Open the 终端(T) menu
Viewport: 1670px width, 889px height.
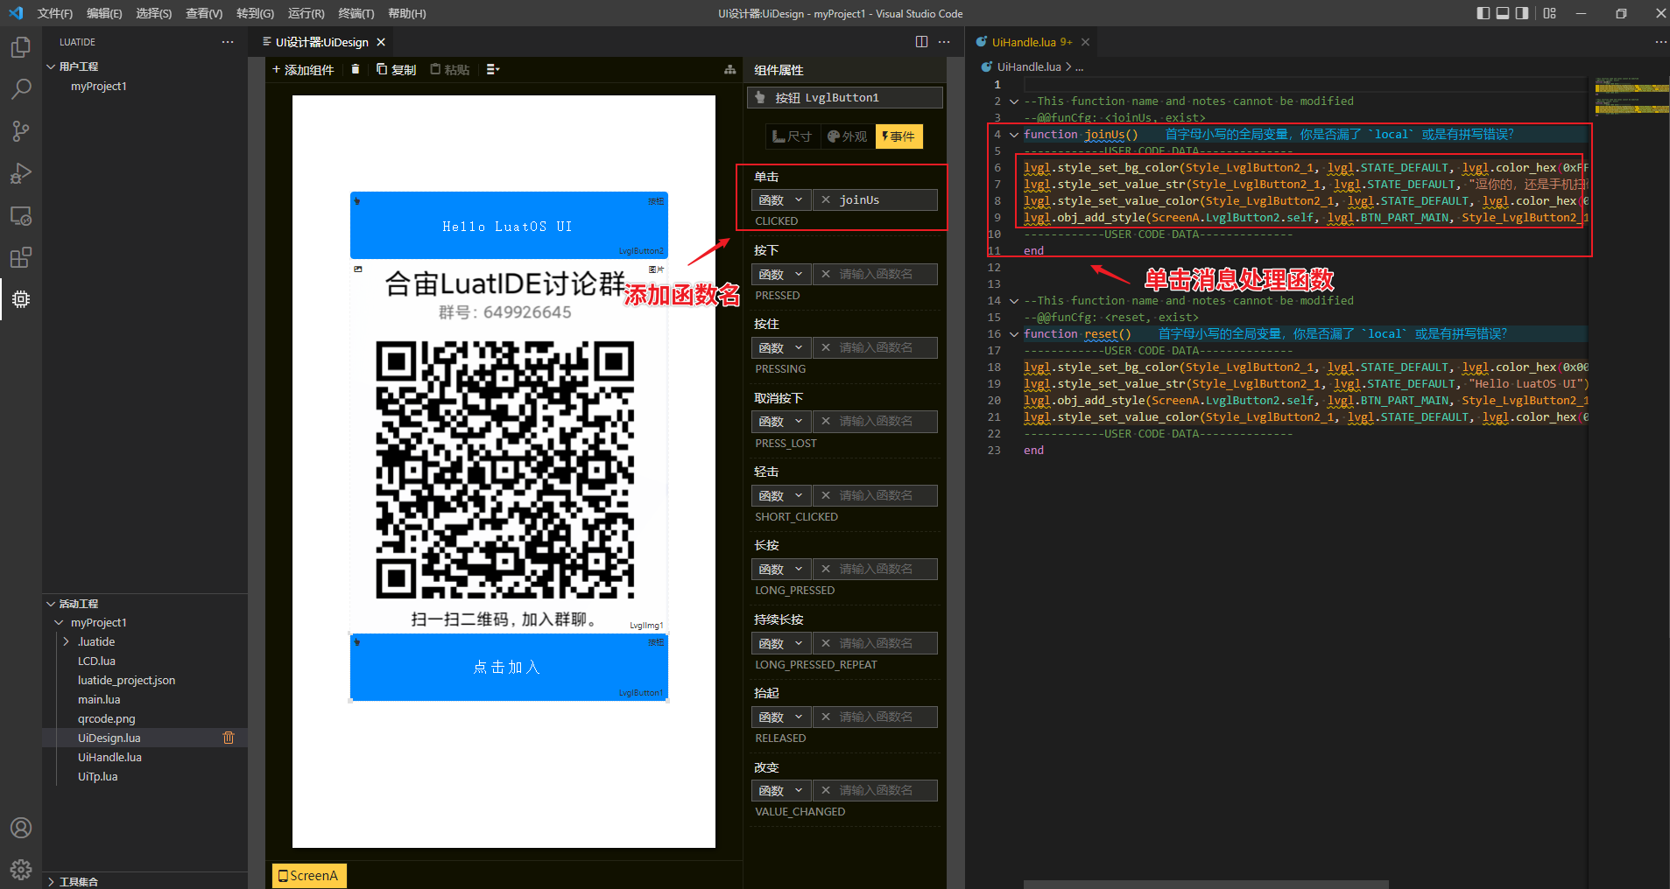(356, 13)
